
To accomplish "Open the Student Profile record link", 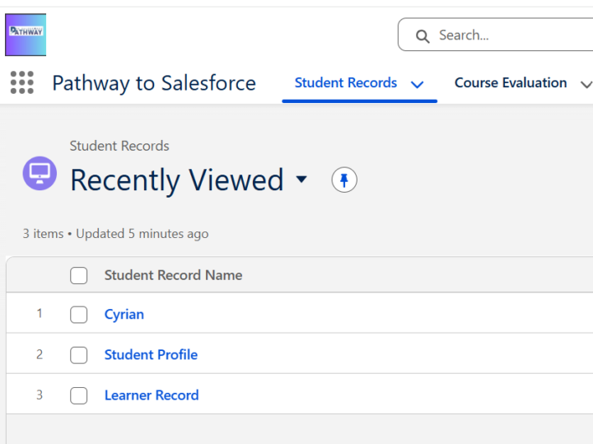I will click(x=151, y=355).
